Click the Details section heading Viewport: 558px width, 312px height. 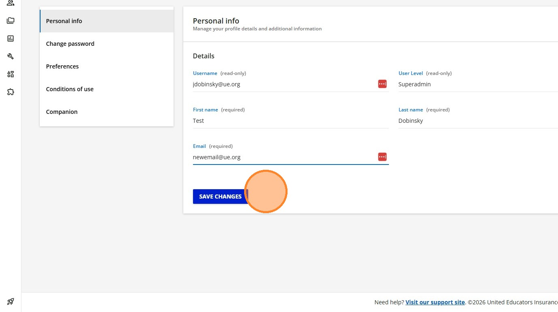point(204,56)
